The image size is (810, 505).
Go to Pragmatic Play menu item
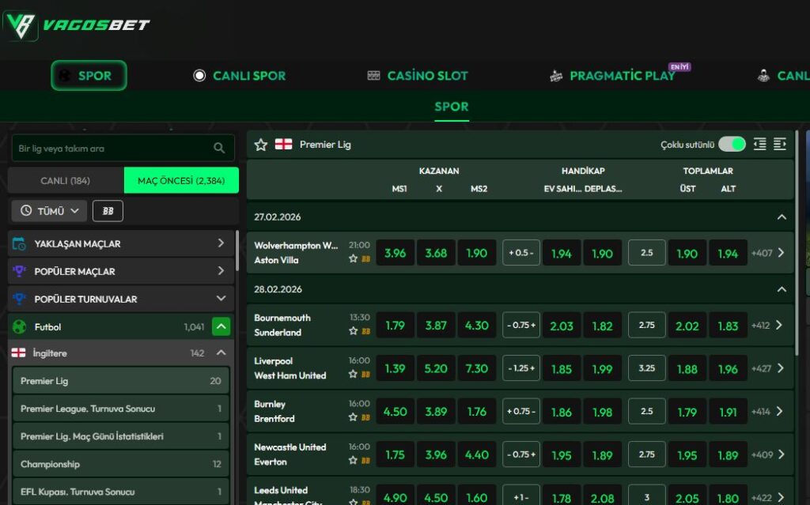point(613,75)
